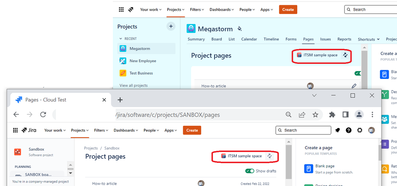Click View all projects link

(x=134, y=85)
